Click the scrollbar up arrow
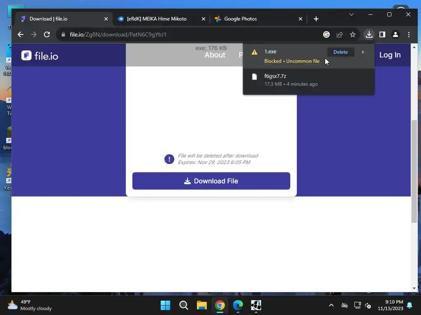421x315 pixels. pos(414,47)
